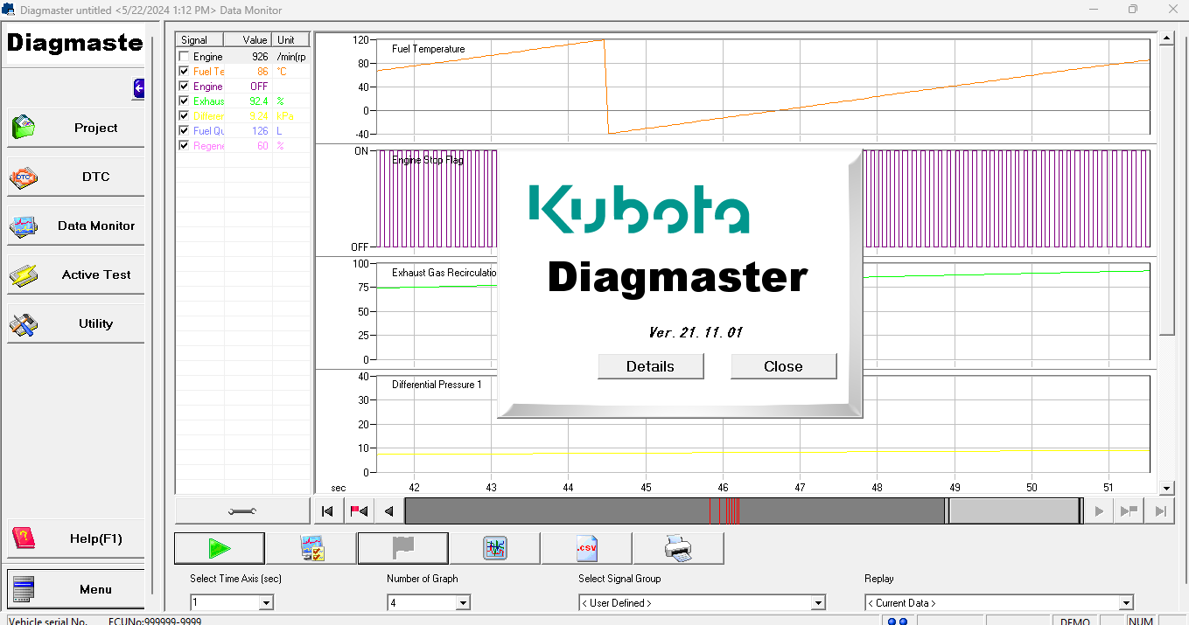Screen dimensions: 1189x625
Task: Uncheck the Fuel Te signal checkbox
Action: 184,72
